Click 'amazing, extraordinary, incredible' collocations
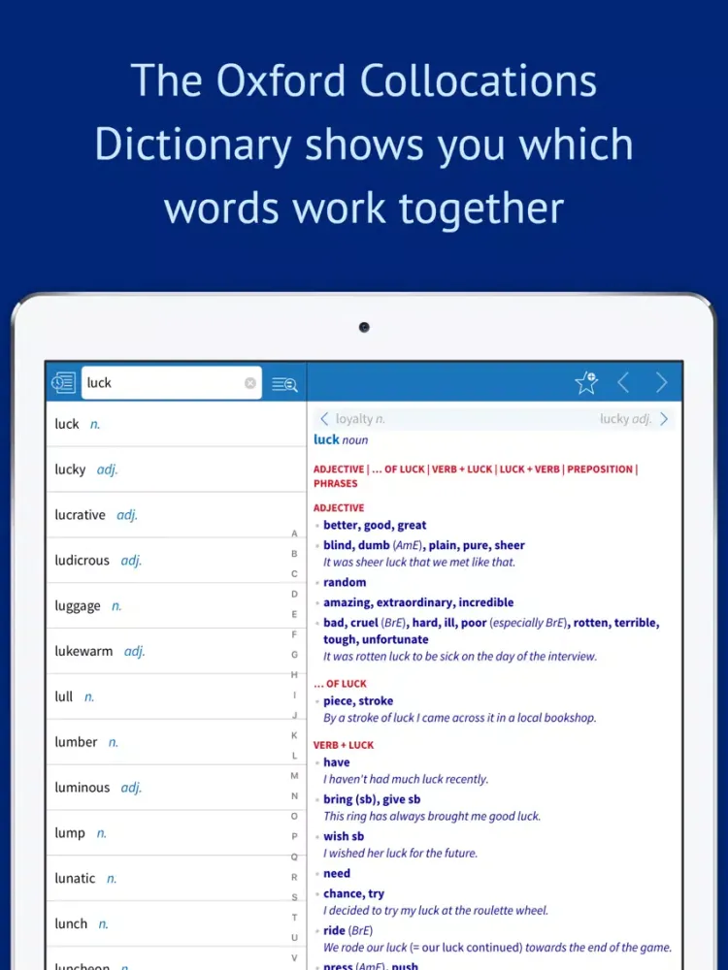This screenshot has height=970, width=728. pyautogui.click(x=418, y=602)
